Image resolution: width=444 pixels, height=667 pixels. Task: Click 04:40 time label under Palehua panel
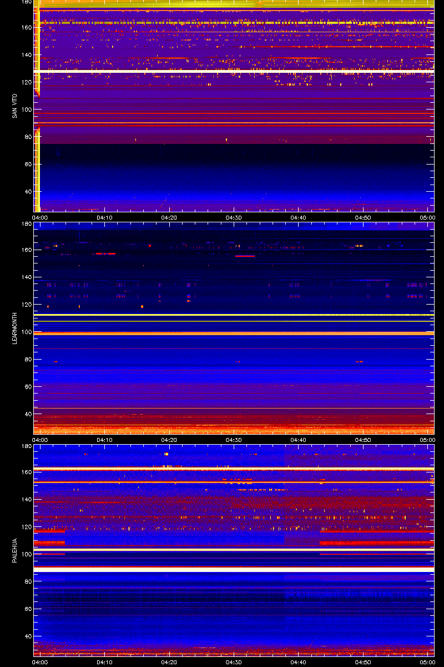(299, 662)
